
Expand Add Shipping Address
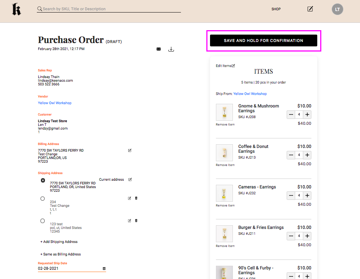(x=59, y=242)
